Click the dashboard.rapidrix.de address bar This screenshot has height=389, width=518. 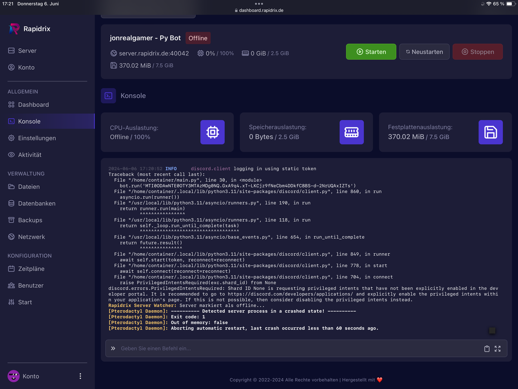[x=259, y=10]
